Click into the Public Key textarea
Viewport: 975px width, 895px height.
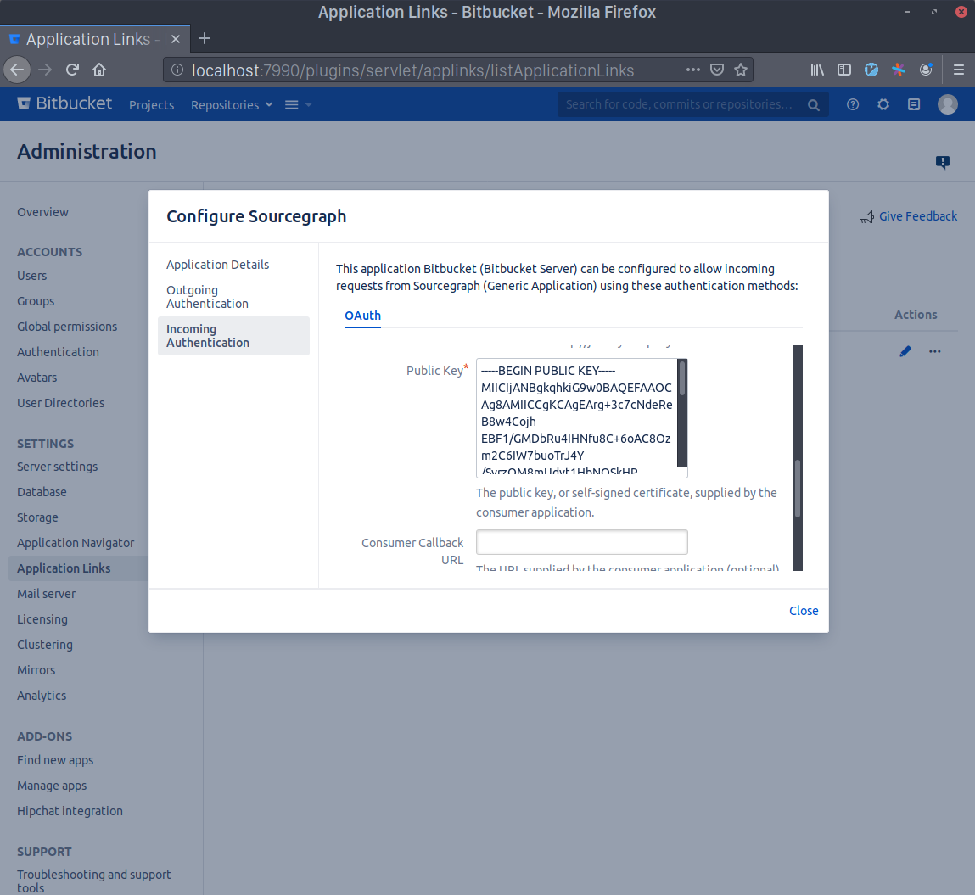tap(577, 417)
